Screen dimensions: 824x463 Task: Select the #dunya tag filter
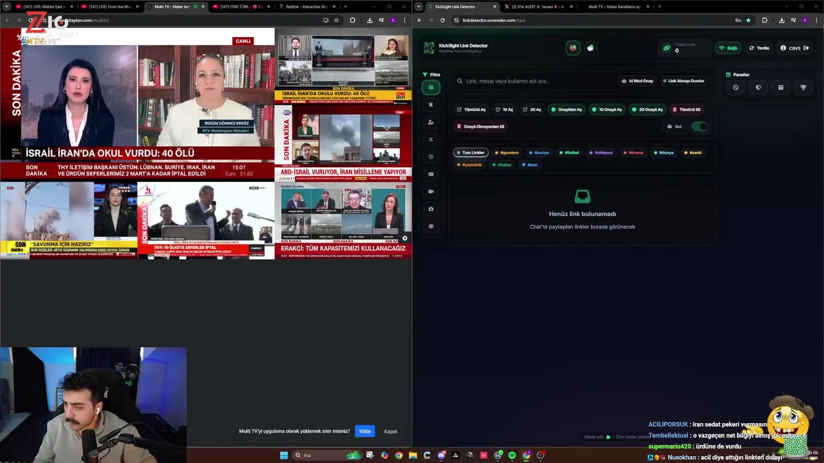click(664, 152)
